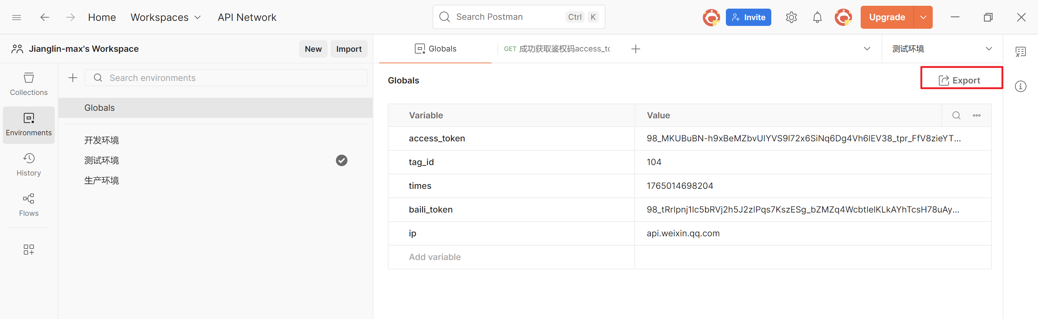
Task: Create a new environment with plus icon
Action: (x=72, y=78)
